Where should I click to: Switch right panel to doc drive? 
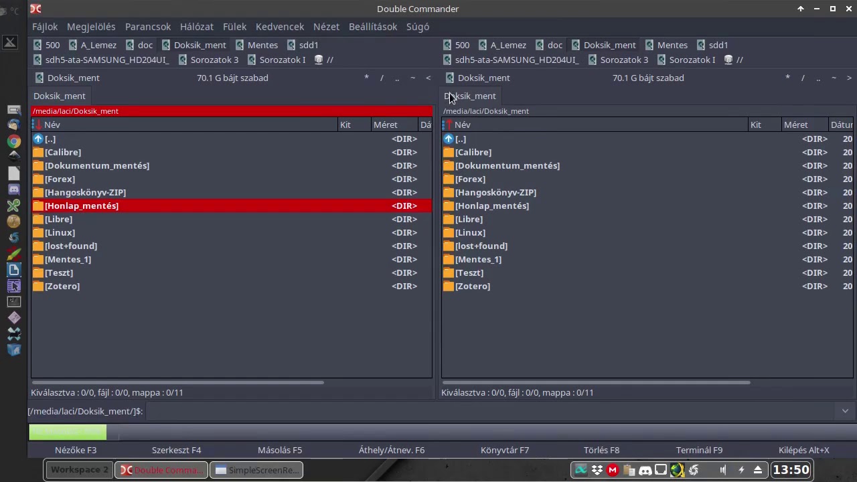(x=549, y=45)
